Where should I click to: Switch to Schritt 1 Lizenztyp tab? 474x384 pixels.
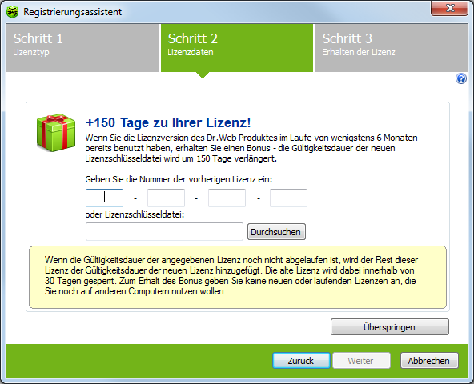point(82,48)
